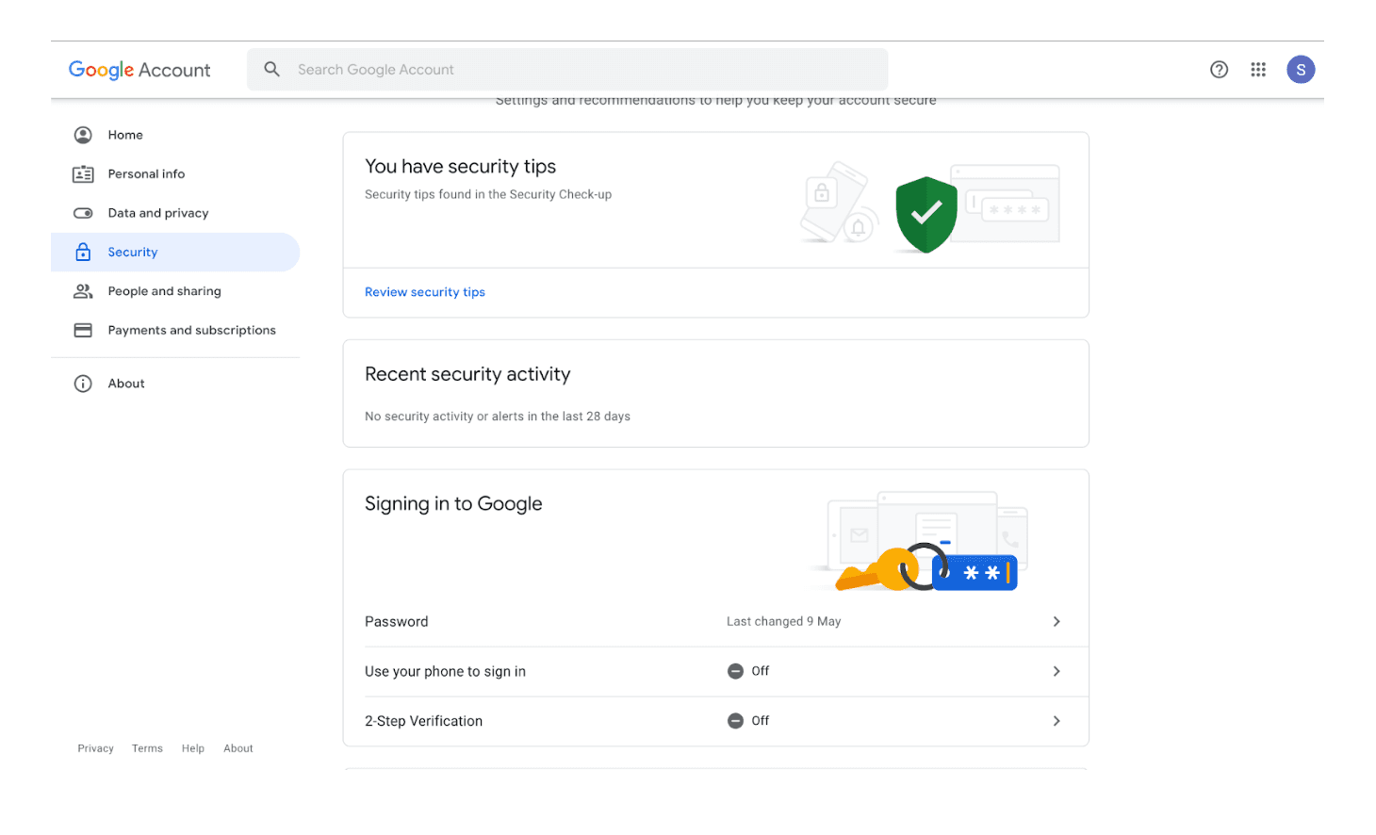Open Personal info section
The height and width of the screenshot is (835, 1376).
175,174
